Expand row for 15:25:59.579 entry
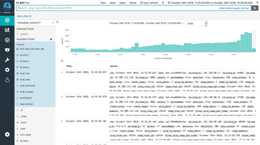260x145 pixels. pyautogui.click(x=62, y=97)
